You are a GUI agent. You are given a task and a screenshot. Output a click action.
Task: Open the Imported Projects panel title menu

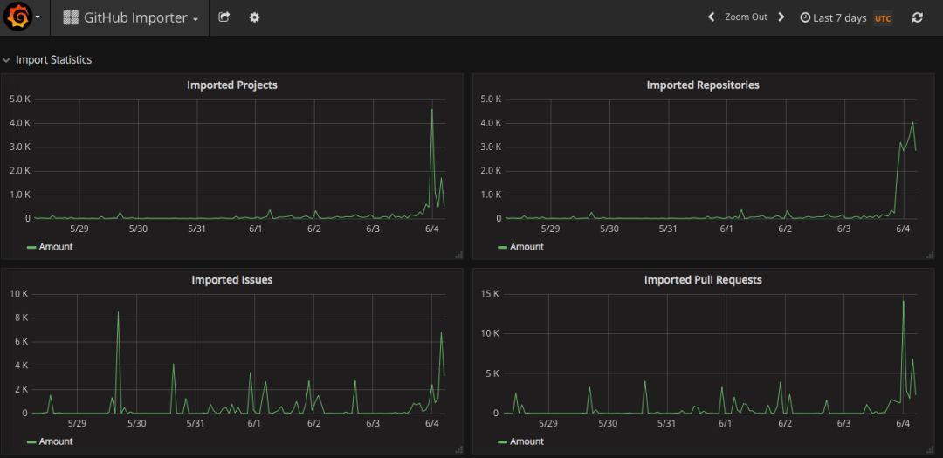pyautogui.click(x=231, y=85)
